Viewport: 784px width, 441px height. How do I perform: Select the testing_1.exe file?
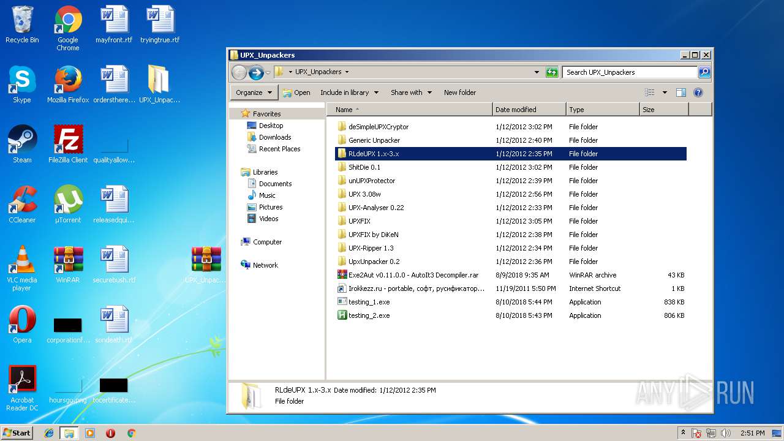click(511, 302)
